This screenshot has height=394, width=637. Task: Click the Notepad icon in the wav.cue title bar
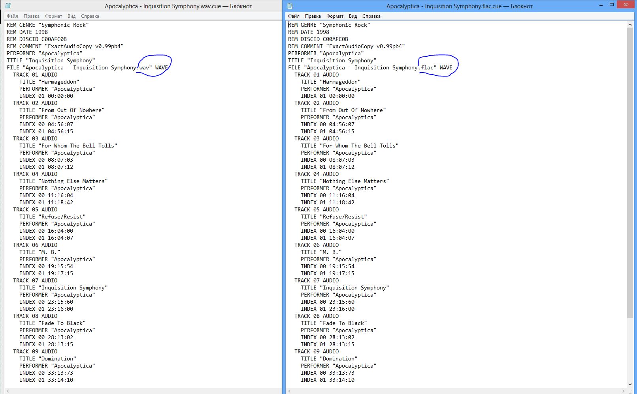pyautogui.click(x=8, y=6)
